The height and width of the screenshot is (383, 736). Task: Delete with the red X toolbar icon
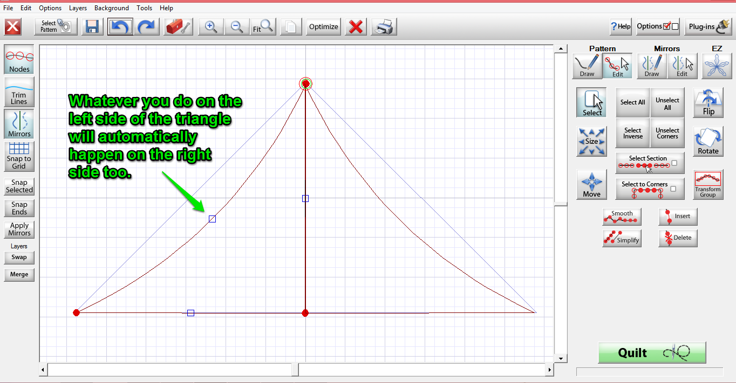coord(356,26)
